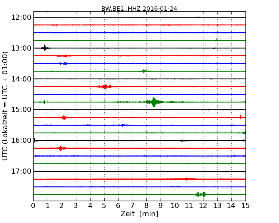Pick the black 16:00 blip near minute 10.5
This screenshot has height=223, width=279.
[x=182, y=141]
